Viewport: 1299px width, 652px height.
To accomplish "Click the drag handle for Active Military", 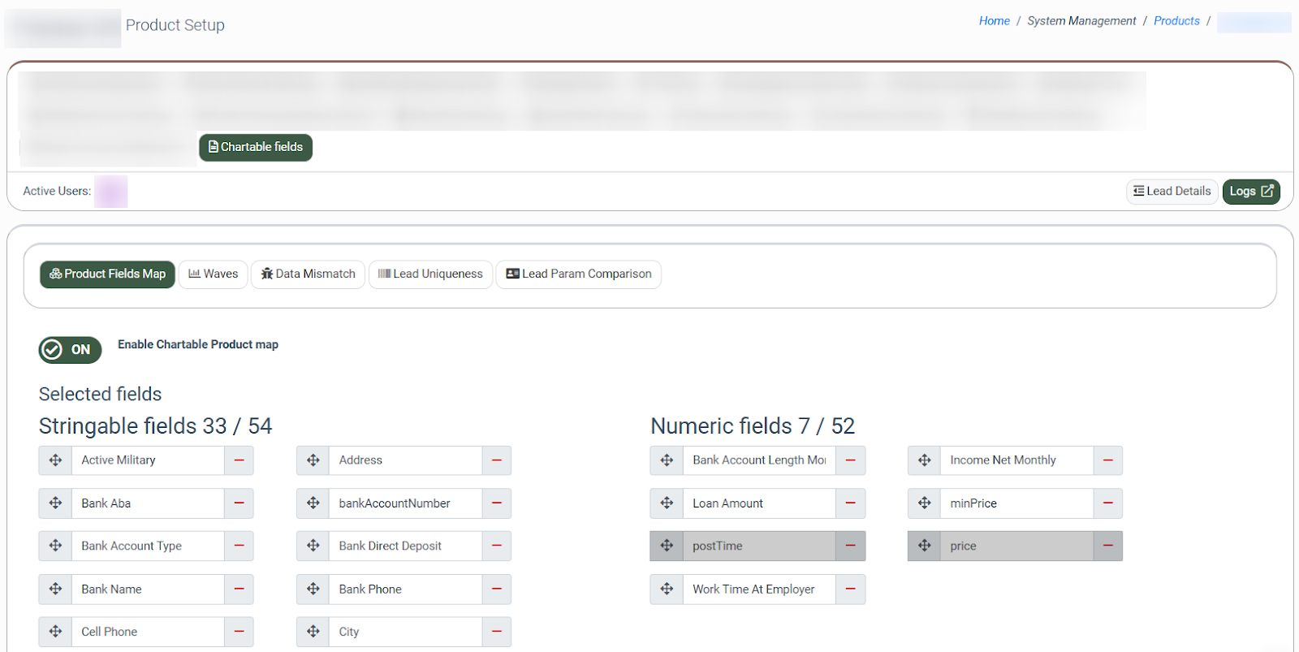I will [55, 460].
